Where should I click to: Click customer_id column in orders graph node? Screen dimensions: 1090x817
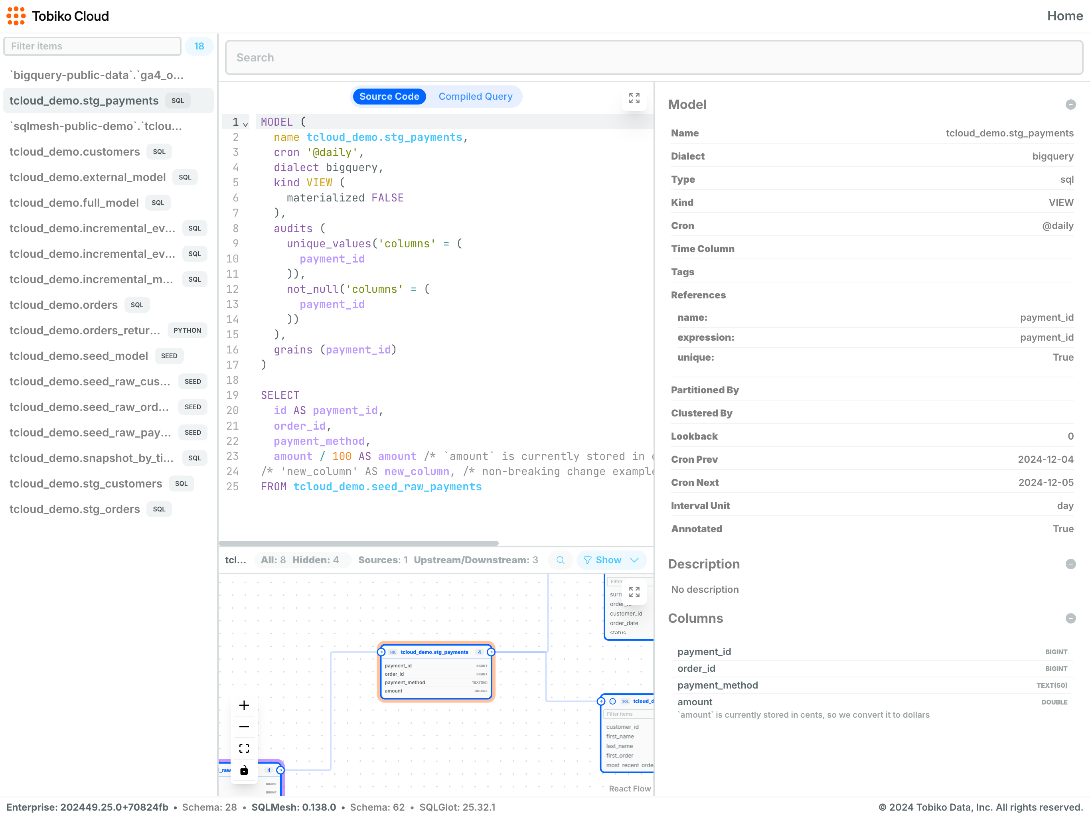(626, 614)
